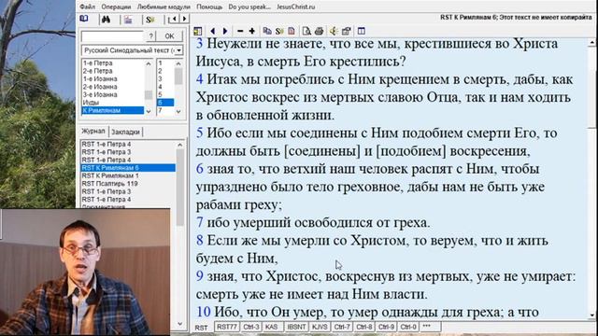
Task: Switch to the KJVS module tab
Action: (320, 327)
